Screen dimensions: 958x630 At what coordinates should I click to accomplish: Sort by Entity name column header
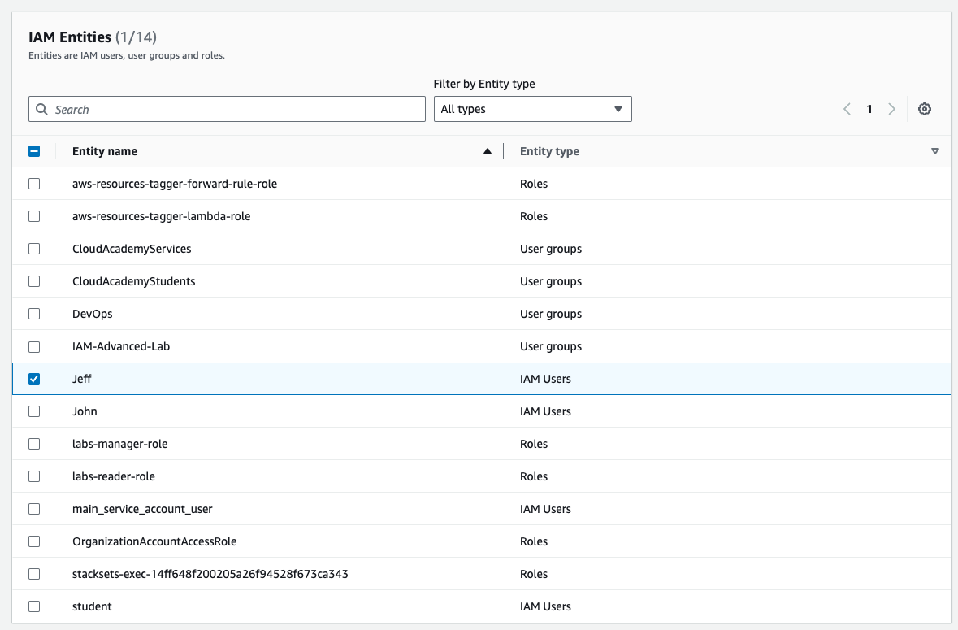pyautogui.click(x=105, y=151)
